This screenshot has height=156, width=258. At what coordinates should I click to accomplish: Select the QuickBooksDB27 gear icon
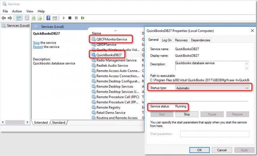coord(94,55)
